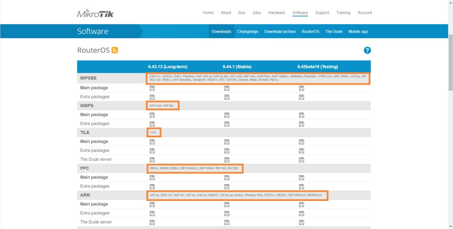Download TILE Extra packages Testing floppy icon
Viewport: 453px width, 229px height.
click(301, 150)
